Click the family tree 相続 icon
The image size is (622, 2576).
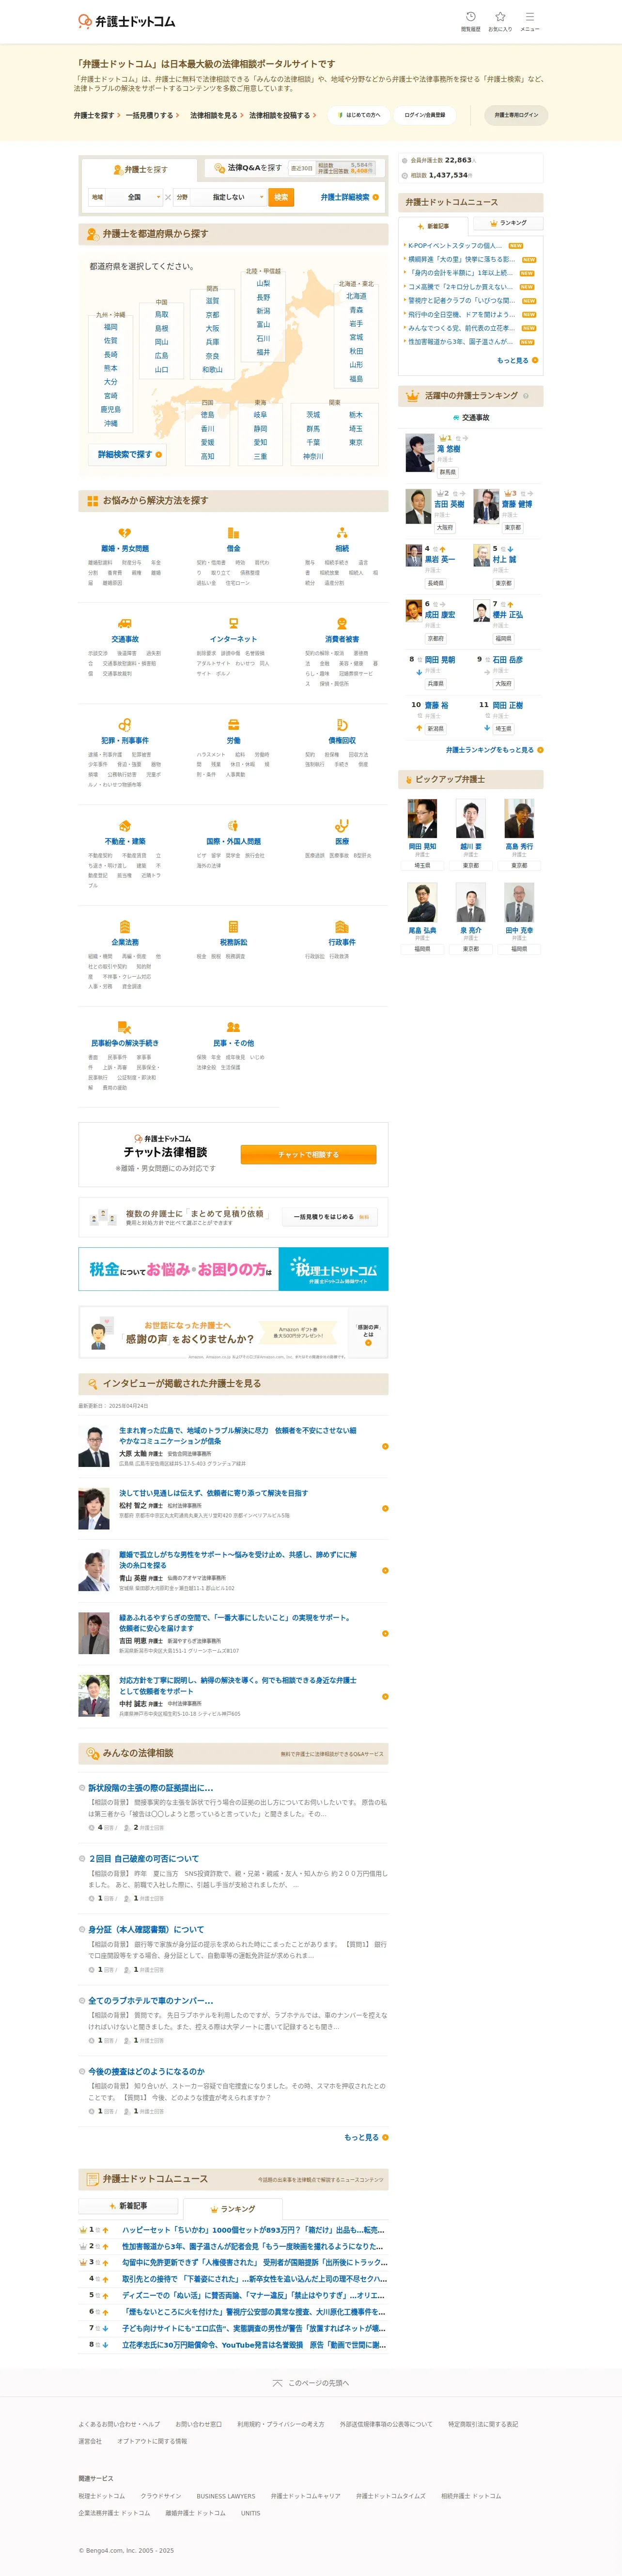click(x=342, y=533)
